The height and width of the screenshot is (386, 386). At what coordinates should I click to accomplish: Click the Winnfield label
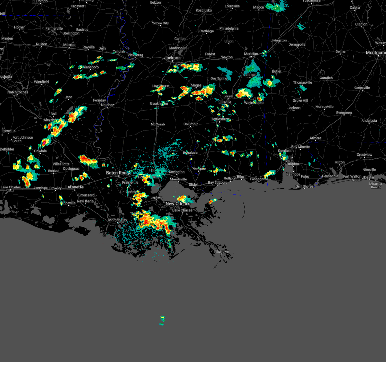[41, 82]
